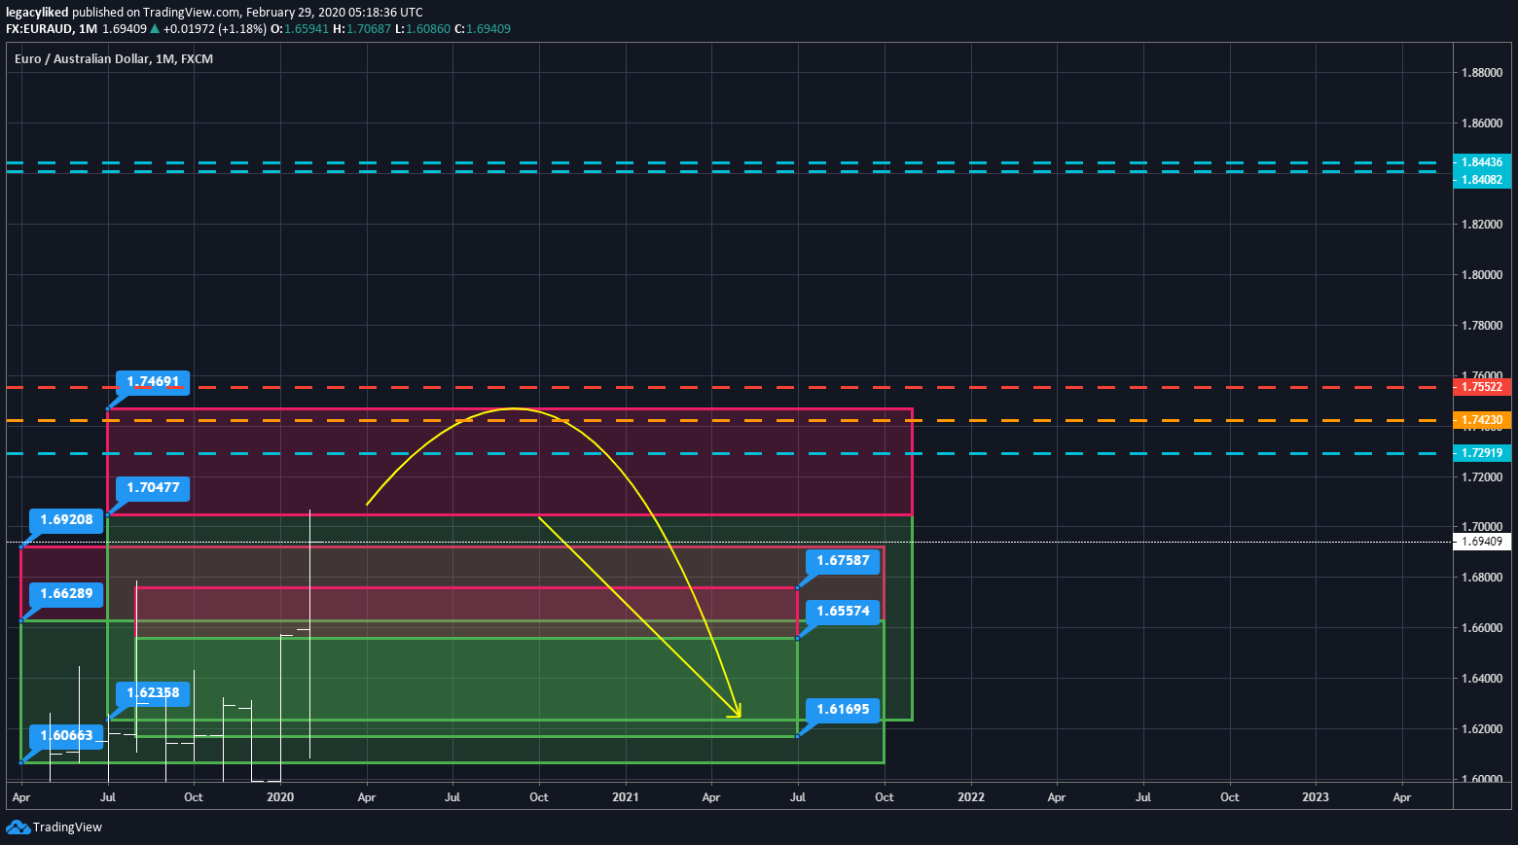Click the 1.69208 price label
Image resolution: width=1518 pixels, height=845 pixels.
[66, 520]
